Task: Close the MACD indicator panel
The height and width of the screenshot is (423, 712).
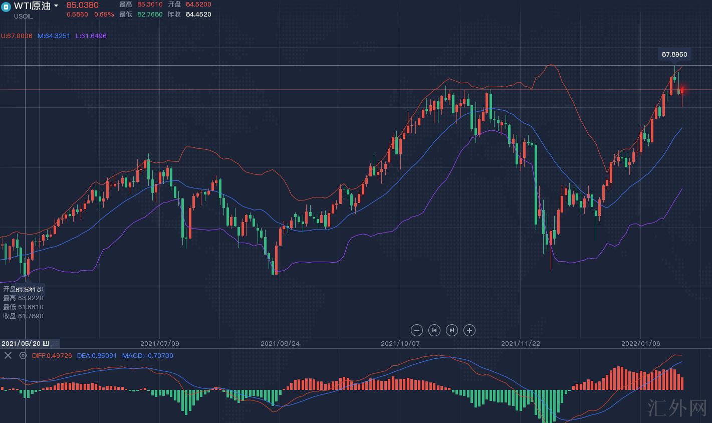Action: coord(8,355)
